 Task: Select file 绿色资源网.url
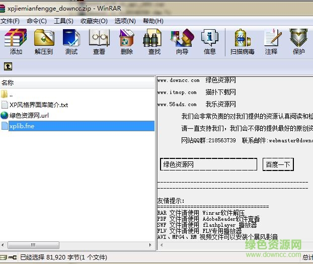pos(29,115)
